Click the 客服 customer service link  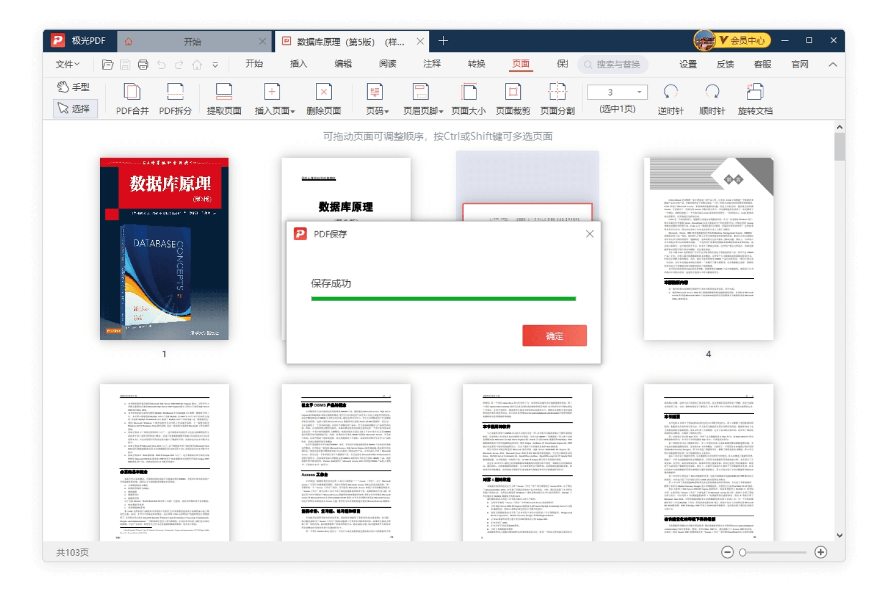point(762,64)
